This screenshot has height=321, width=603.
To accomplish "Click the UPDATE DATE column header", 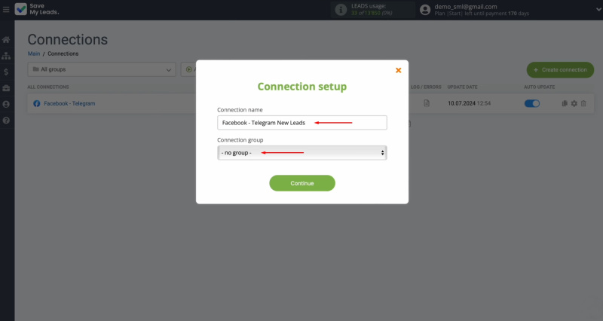I will tap(462, 87).
